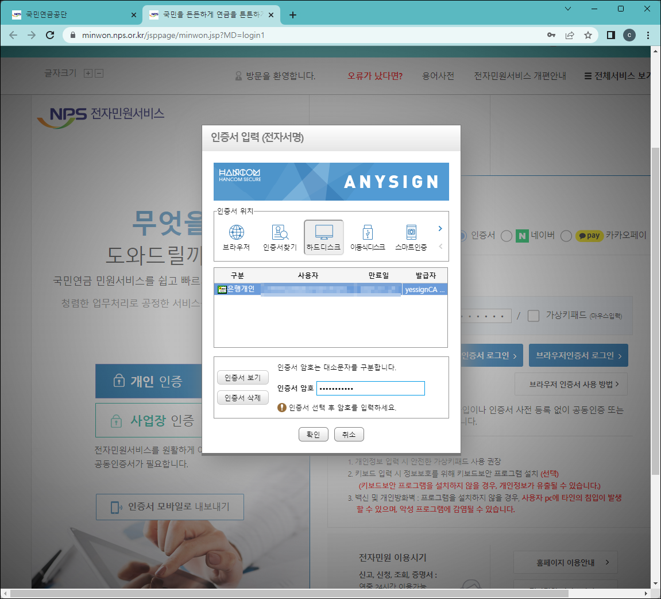Select the 네이버 login radio button
661x599 pixels.
point(506,236)
